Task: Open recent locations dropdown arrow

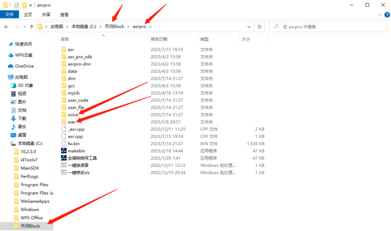Action: click(x=25, y=27)
